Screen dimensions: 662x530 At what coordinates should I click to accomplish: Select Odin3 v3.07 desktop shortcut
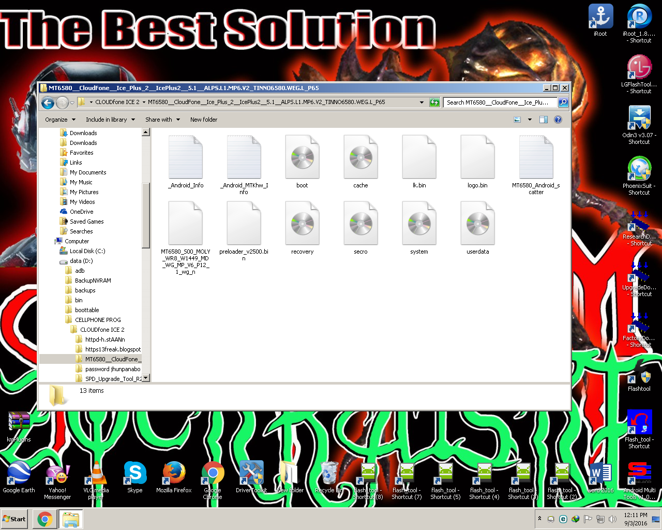[639, 125]
